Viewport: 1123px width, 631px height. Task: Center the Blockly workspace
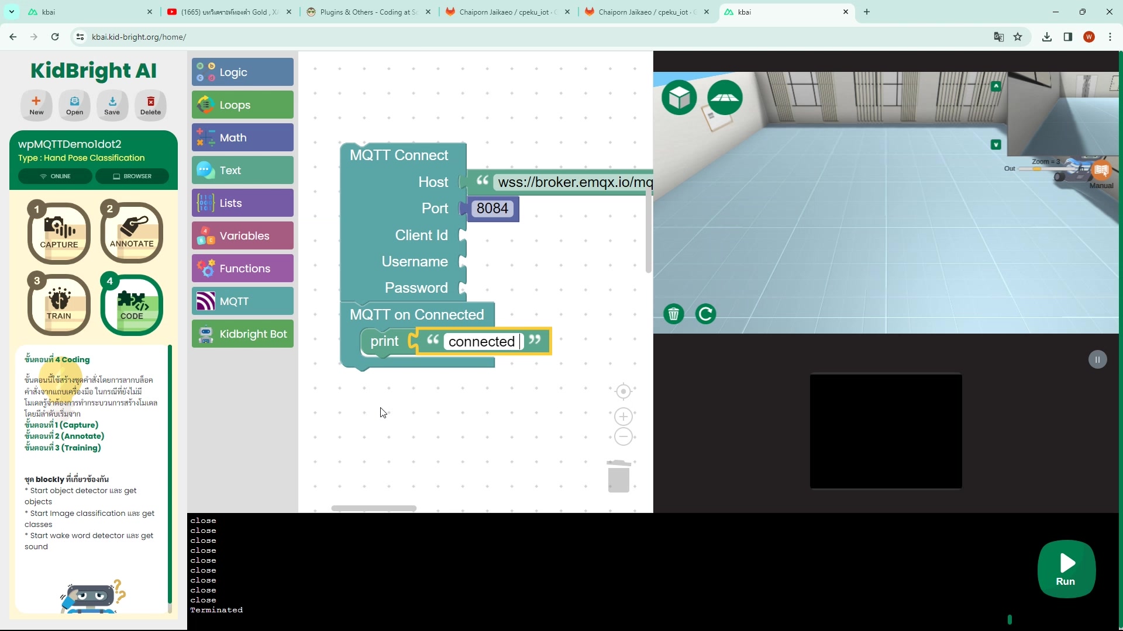point(623,391)
